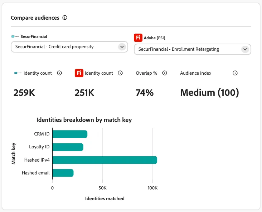Click the Hashed email axis label
Viewport: 262px width, 212px height.
pos(35,173)
